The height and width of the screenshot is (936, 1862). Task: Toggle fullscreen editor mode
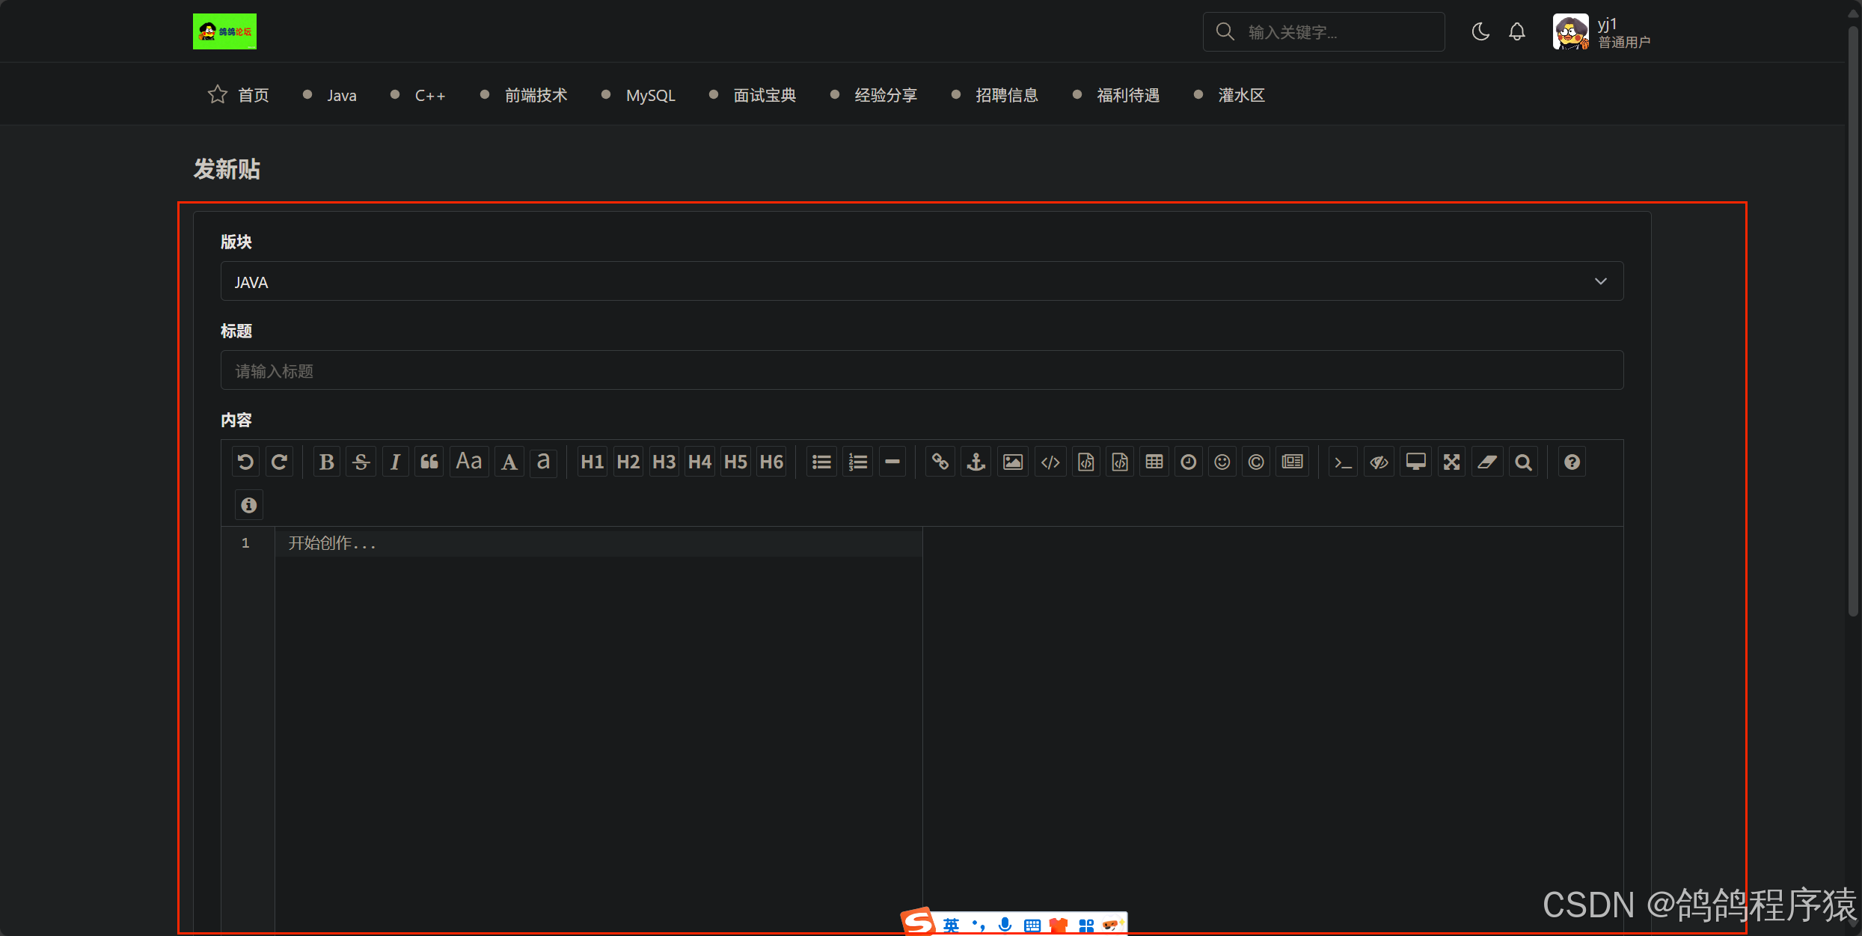coord(1452,462)
